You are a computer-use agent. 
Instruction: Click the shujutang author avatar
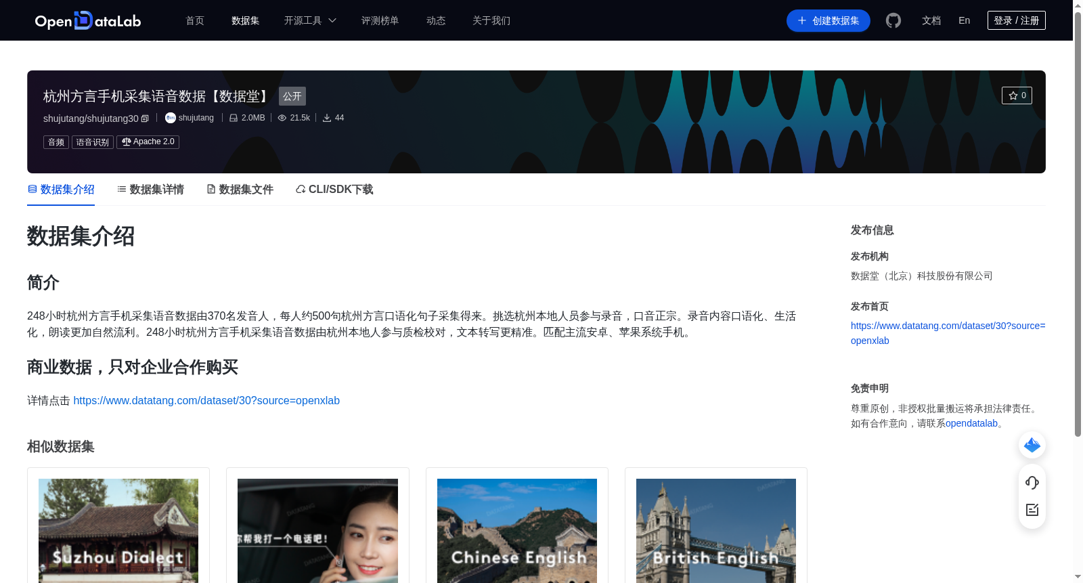(x=171, y=118)
